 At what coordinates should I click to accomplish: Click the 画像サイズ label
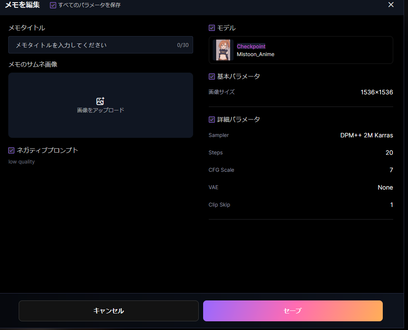222,92
